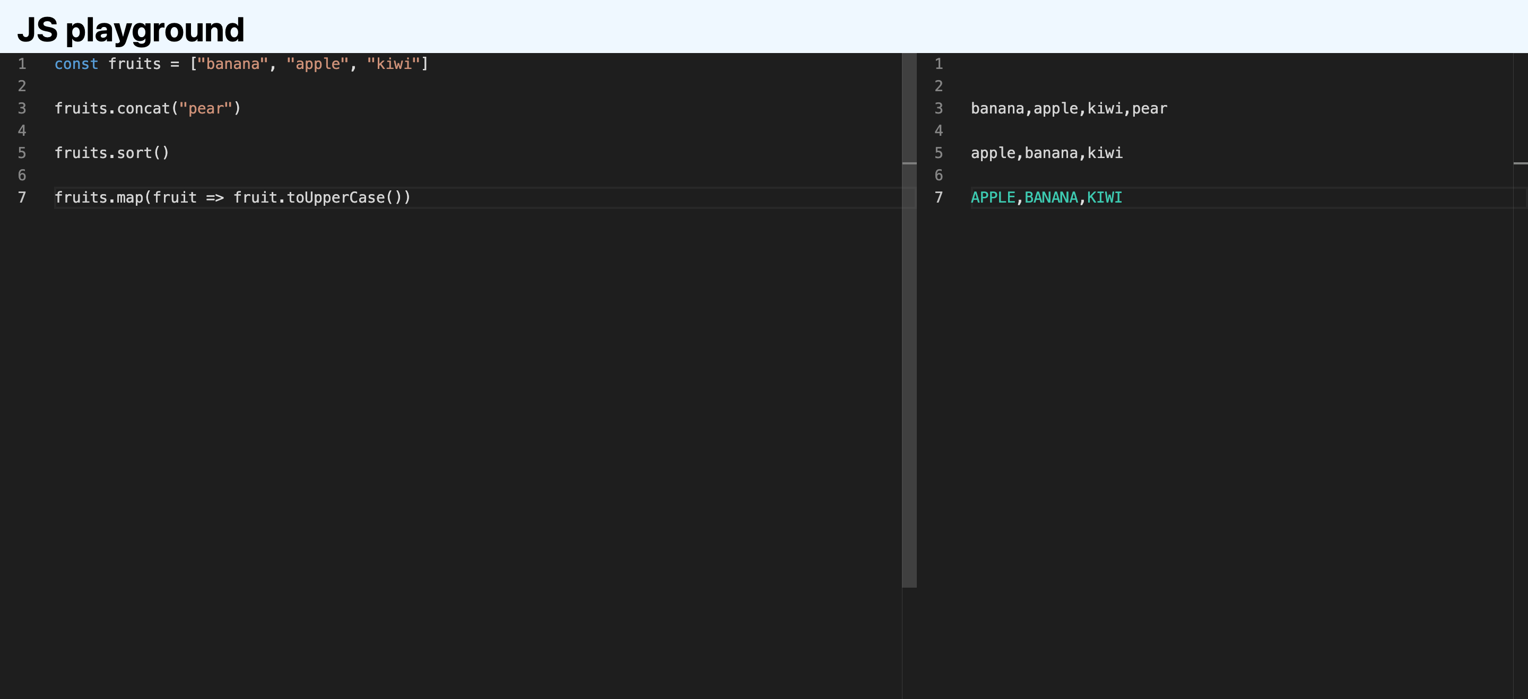Click the output pane's right scrollbar
The width and height of the screenshot is (1528, 699).
click(x=1520, y=320)
